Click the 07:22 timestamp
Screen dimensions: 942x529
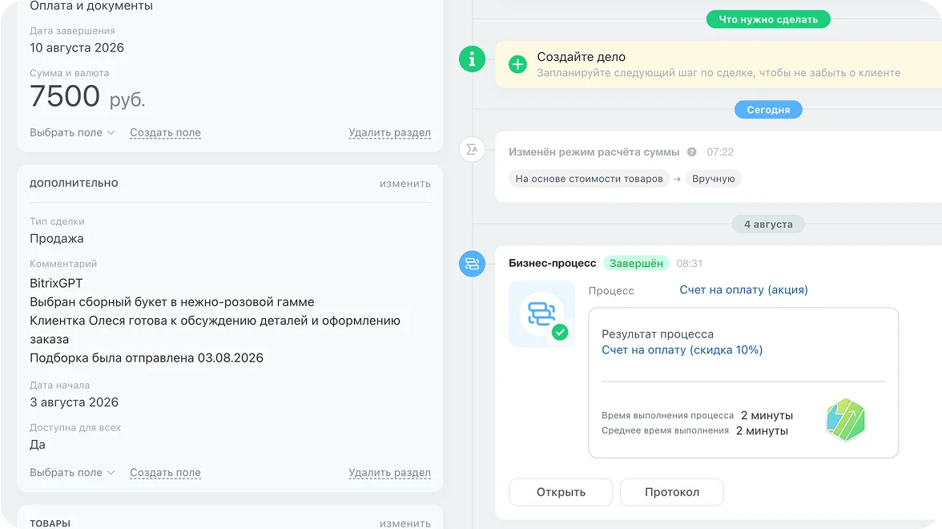[x=719, y=152]
